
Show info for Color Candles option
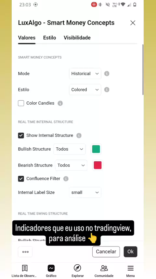tap(60, 103)
